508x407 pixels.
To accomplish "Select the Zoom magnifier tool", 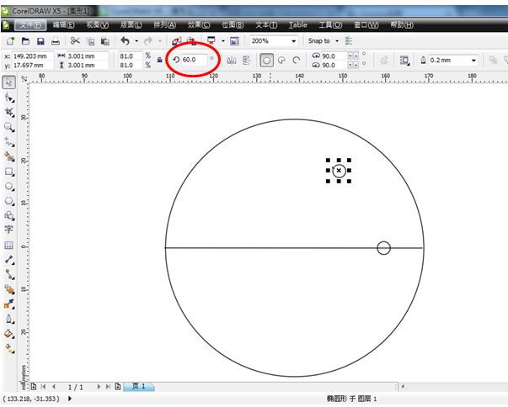I will (x=9, y=127).
